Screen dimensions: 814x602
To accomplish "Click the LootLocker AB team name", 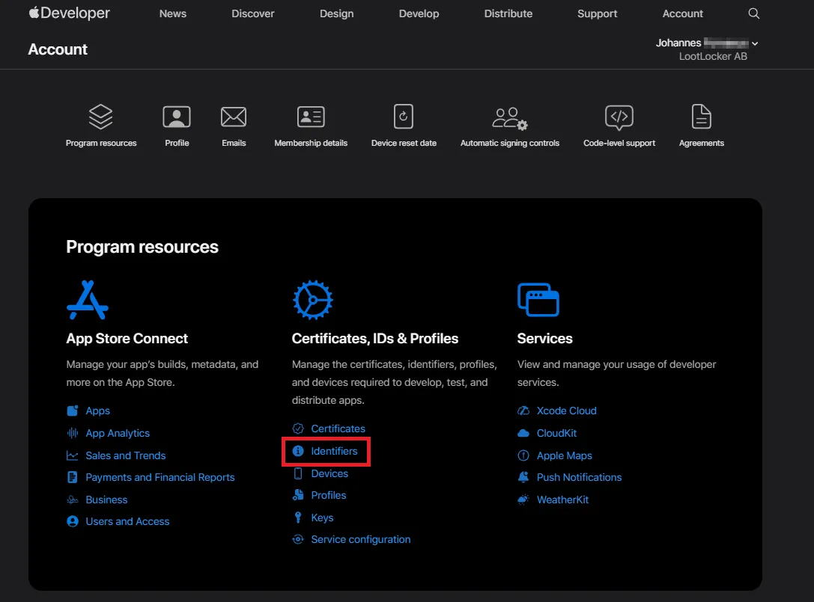I will tap(713, 57).
